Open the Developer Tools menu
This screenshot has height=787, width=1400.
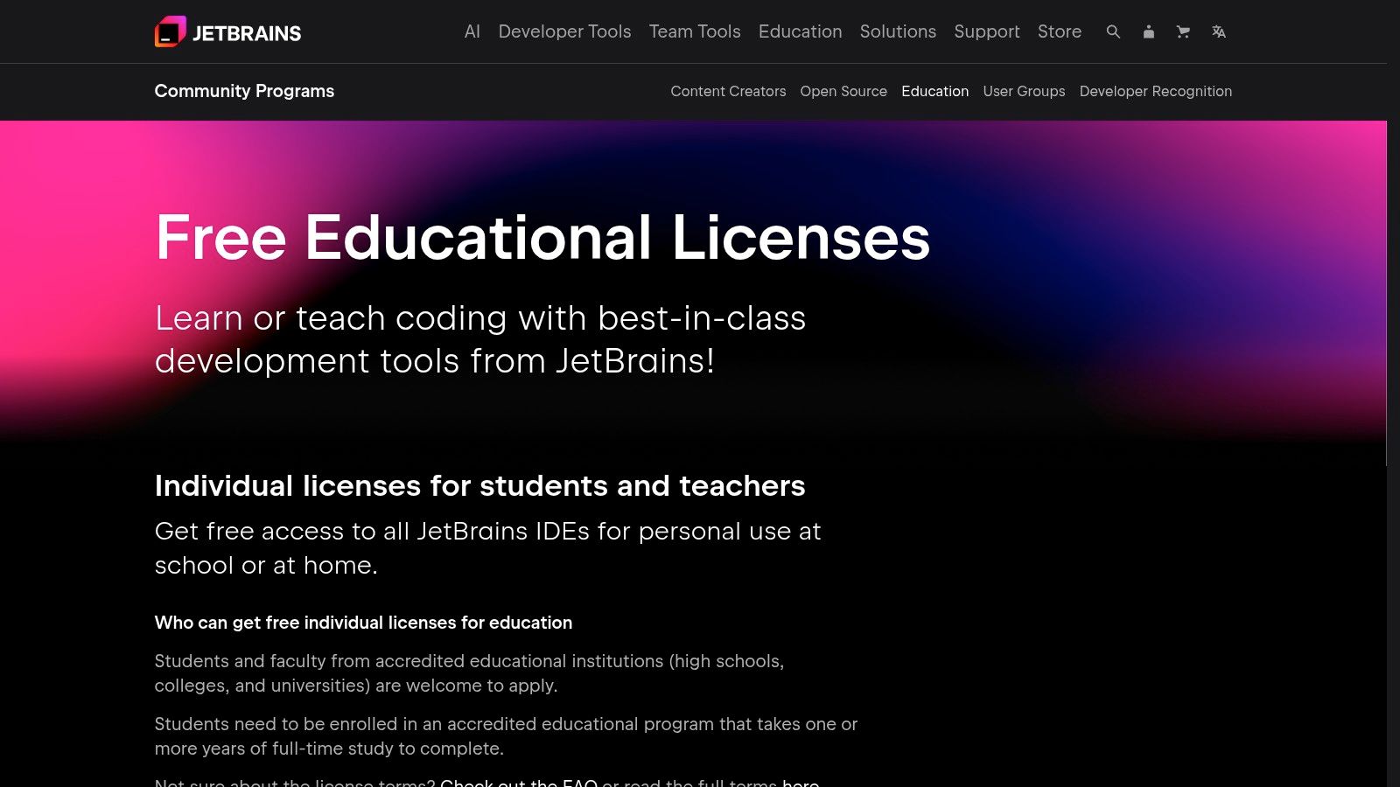pos(564,31)
